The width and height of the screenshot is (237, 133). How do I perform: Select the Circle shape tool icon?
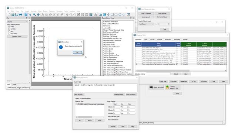tap(120, 15)
